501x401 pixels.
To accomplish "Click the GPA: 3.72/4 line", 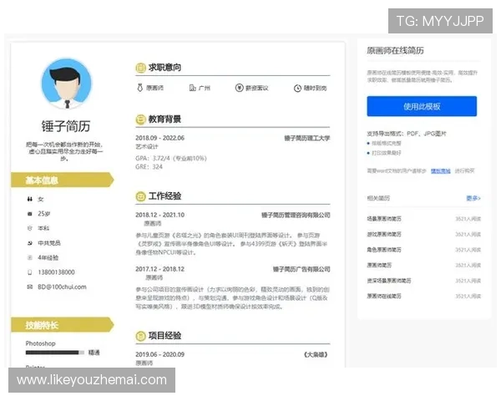I will [x=171, y=158].
